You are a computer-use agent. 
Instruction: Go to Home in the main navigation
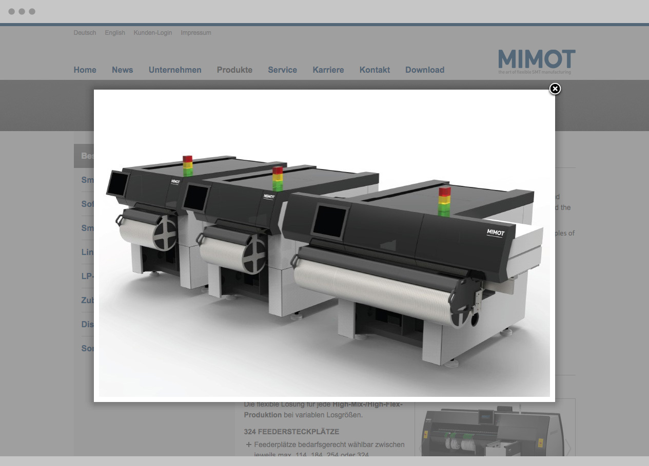(85, 70)
